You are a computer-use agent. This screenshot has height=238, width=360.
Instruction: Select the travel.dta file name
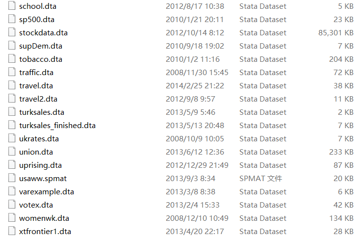pyautogui.click(x=36, y=86)
